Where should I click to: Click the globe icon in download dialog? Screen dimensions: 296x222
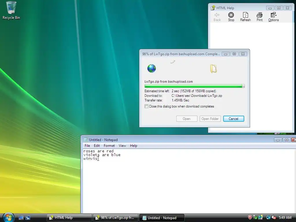coord(151,68)
